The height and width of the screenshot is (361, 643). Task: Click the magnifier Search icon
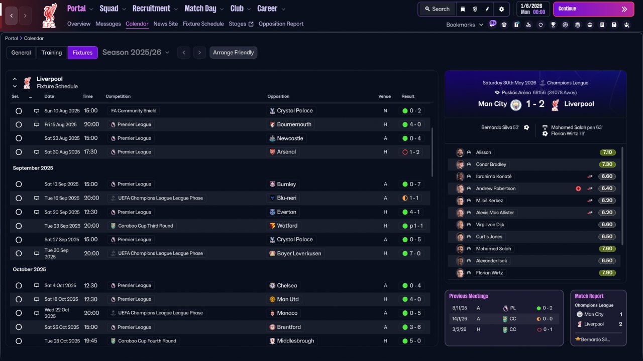[x=427, y=9]
